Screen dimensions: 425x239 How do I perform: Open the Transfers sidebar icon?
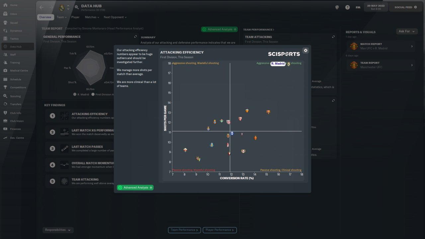5,104
